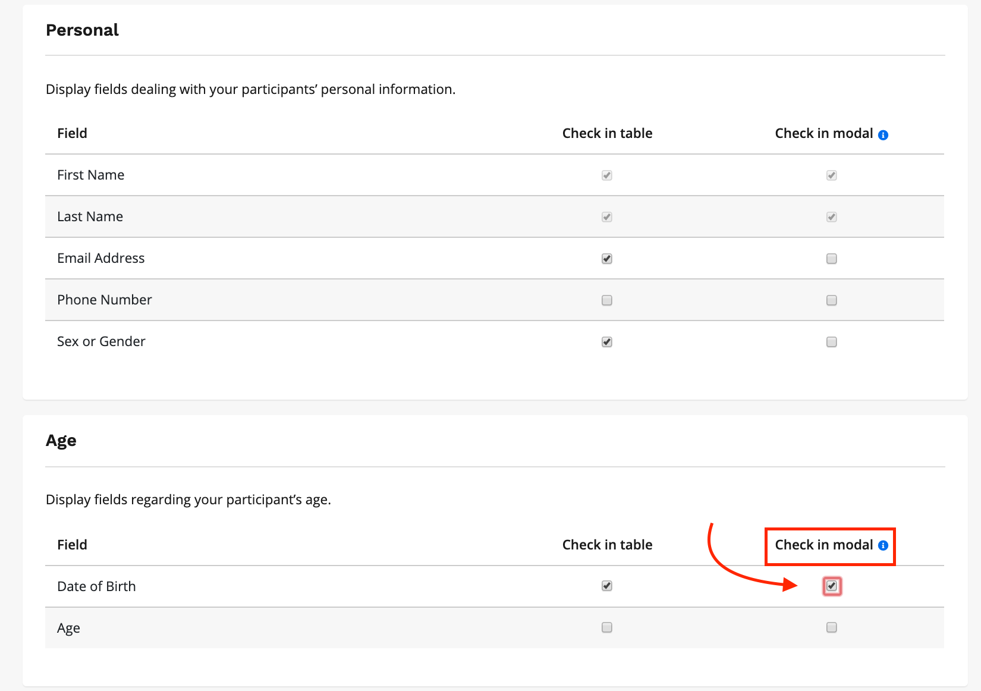Click the Email Address field label
Screen dimensions: 981x691
point(100,258)
